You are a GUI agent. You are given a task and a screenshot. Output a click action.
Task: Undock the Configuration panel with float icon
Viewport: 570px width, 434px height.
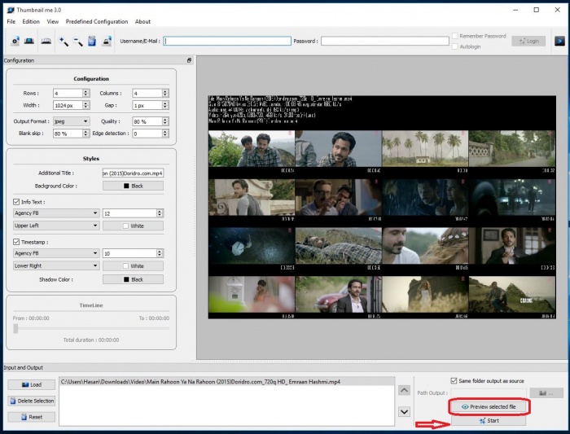tap(189, 61)
